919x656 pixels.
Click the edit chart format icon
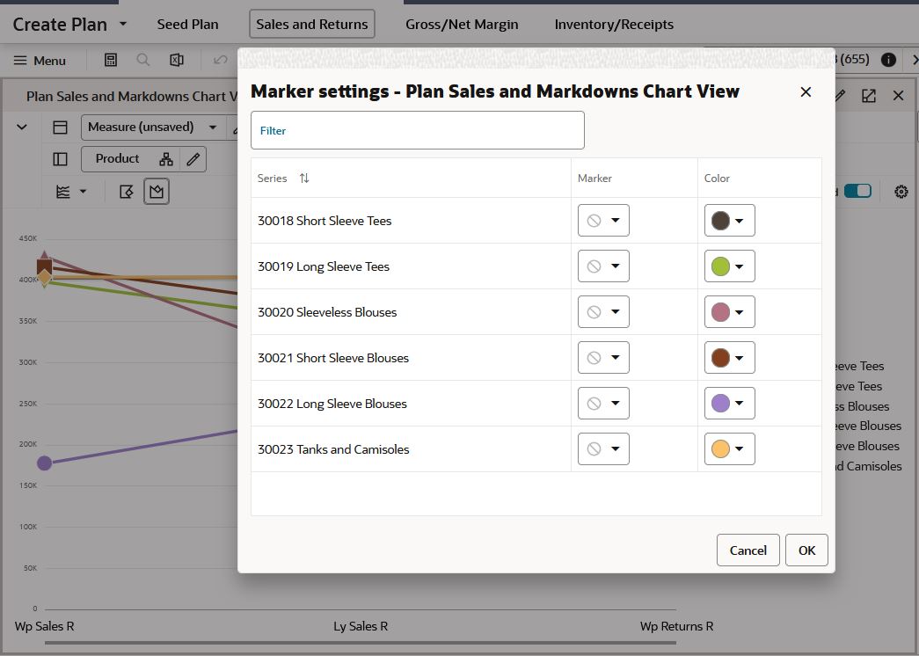pyautogui.click(x=126, y=192)
